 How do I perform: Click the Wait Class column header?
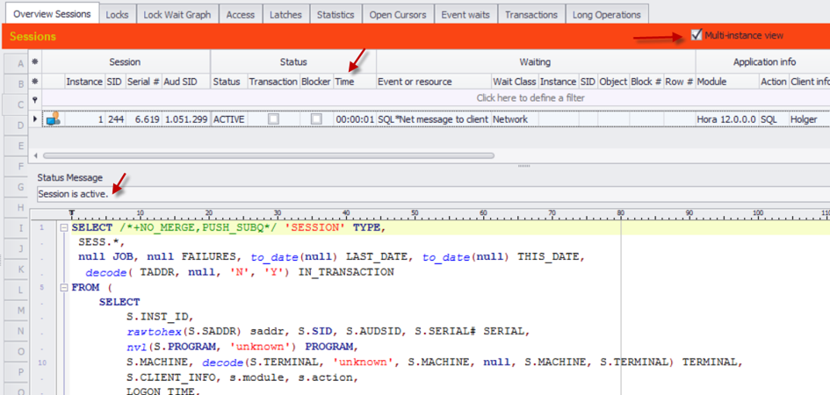click(514, 82)
